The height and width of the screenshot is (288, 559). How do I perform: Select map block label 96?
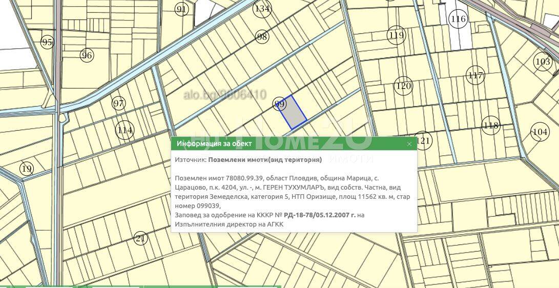pos(87,55)
